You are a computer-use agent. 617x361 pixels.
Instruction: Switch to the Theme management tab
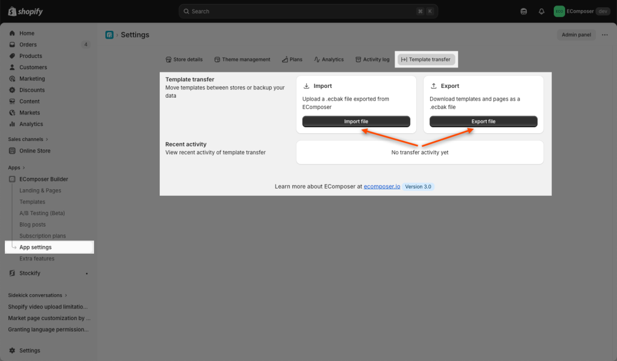[242, 60]
